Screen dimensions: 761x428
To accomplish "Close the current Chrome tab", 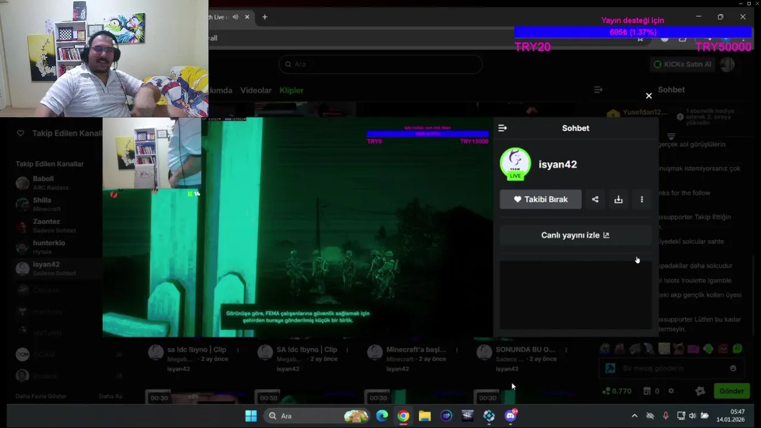I will (x=247, y=17).
